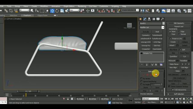Viewport: 193px width, 109px height.
Task: Open the Motion command panel tab
Action: (x=153, y=19)
